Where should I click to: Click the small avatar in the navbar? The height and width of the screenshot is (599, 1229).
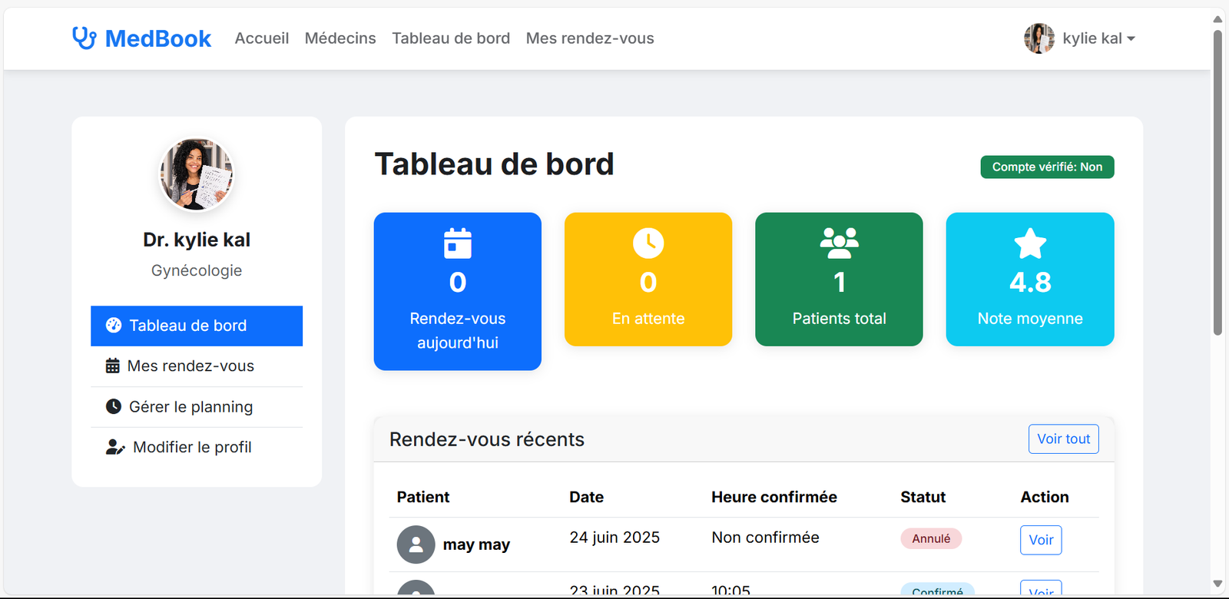[x=1039, y=38]
